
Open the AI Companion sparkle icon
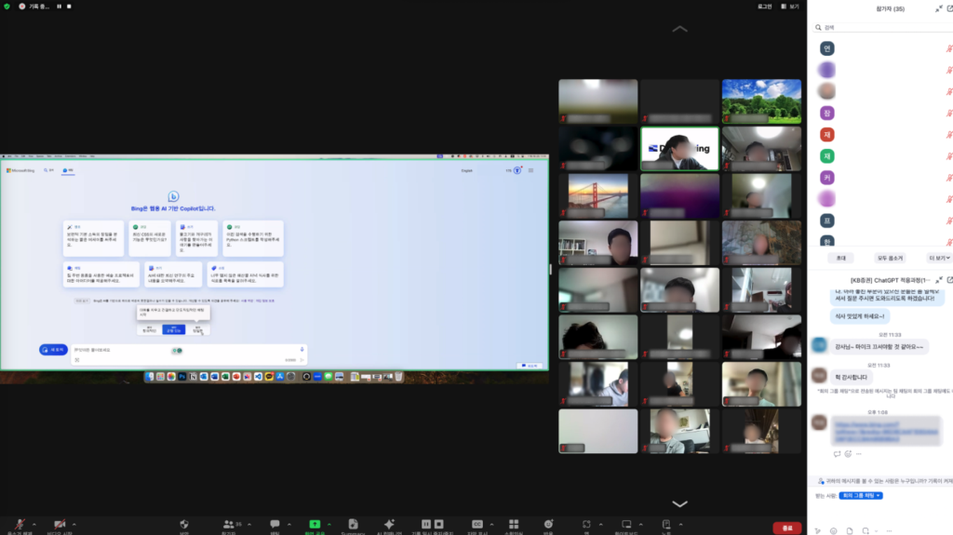coord(389,525)
